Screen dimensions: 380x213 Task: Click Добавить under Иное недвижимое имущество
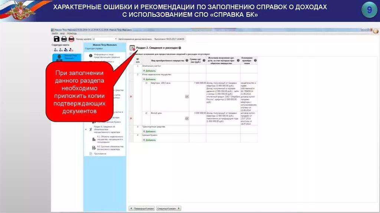coord(149,79)
